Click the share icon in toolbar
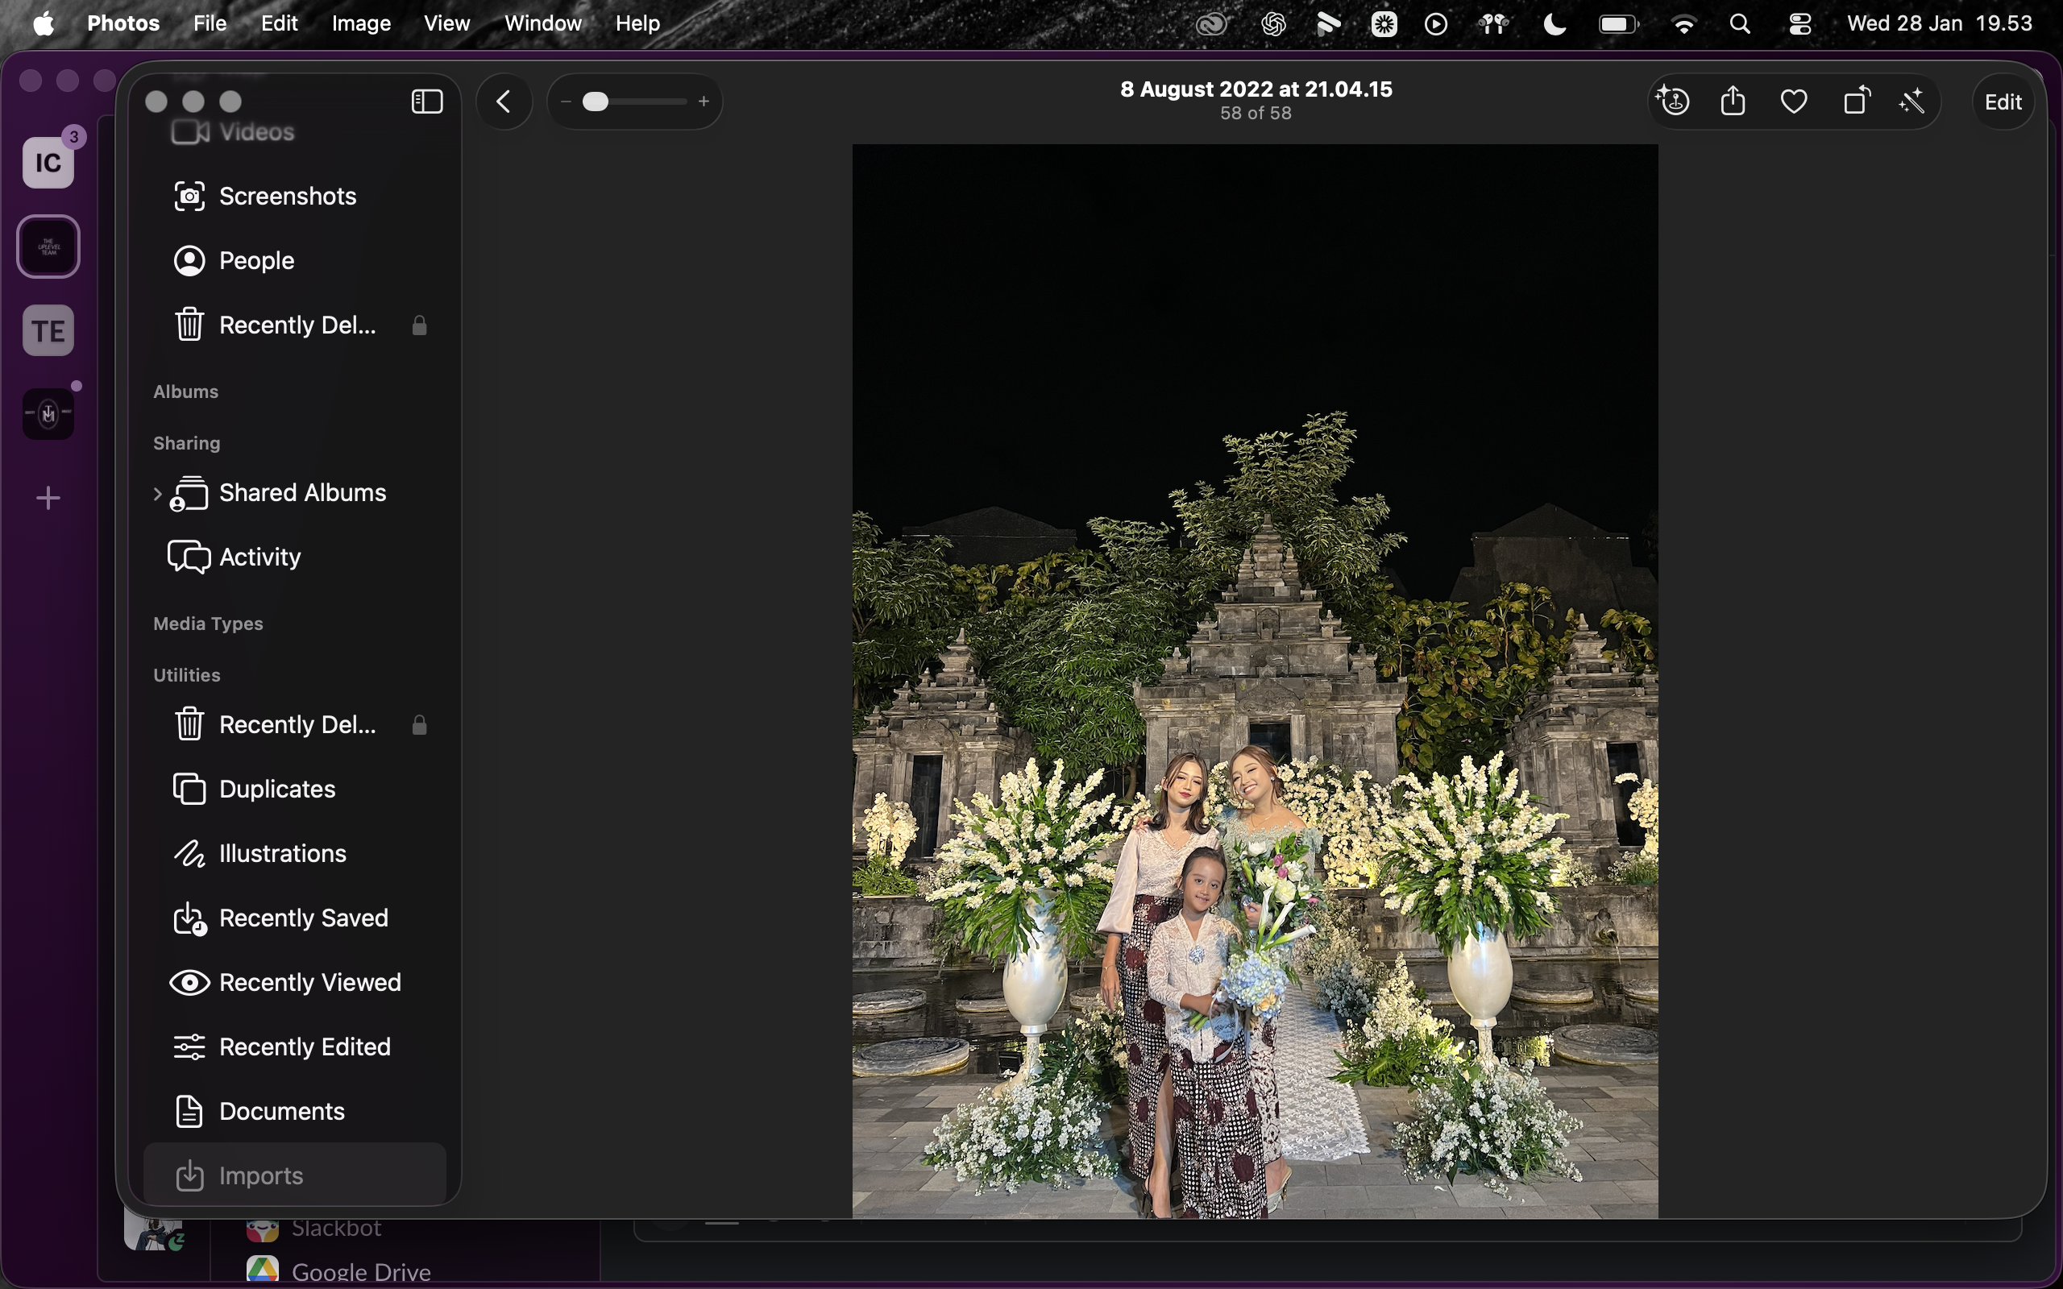The image size is (2063, 1289). (x=1733, y=102)
